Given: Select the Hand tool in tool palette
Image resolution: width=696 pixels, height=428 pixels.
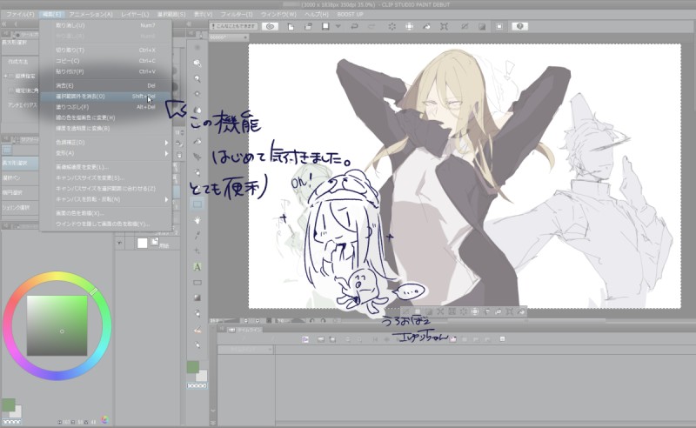Looking at the screenshot, I should [x=197, y=220].
